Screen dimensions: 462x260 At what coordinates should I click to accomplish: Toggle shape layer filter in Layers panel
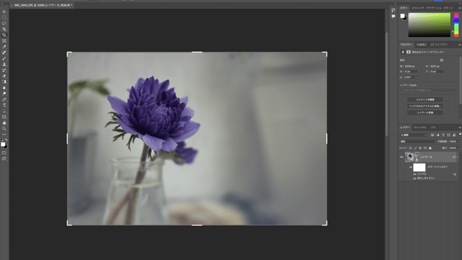449,135
